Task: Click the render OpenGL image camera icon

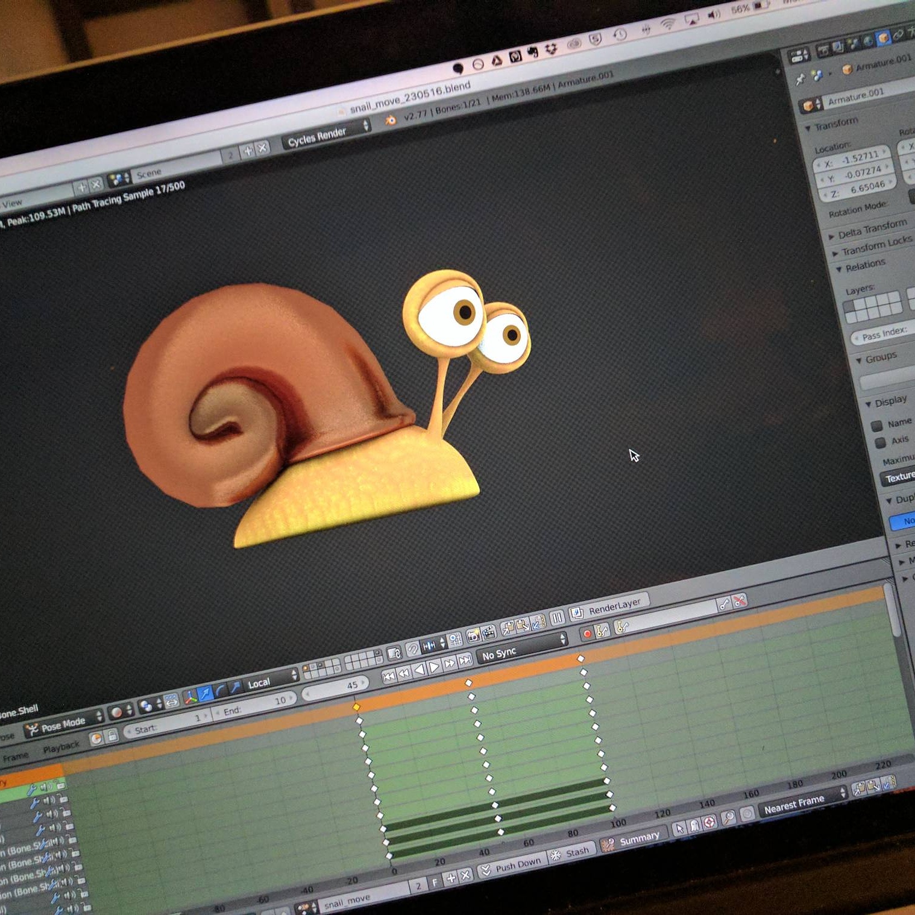Action: pos(474,635)
